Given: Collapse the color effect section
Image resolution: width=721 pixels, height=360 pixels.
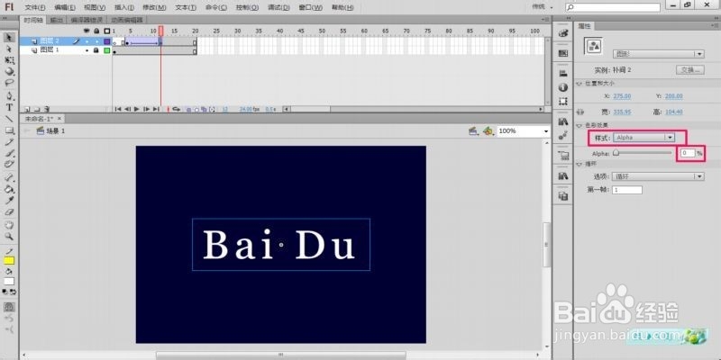Looking at the screenshot, I should pos(579,125).
